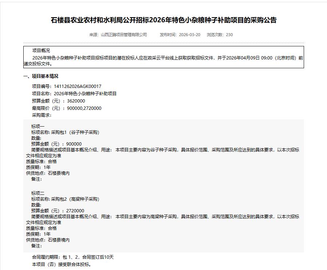Image resolution: width=327 pixels, height=270 pixels.
Task: Click the view count 浏览次数 230
Action: click(x=220, y=35)
